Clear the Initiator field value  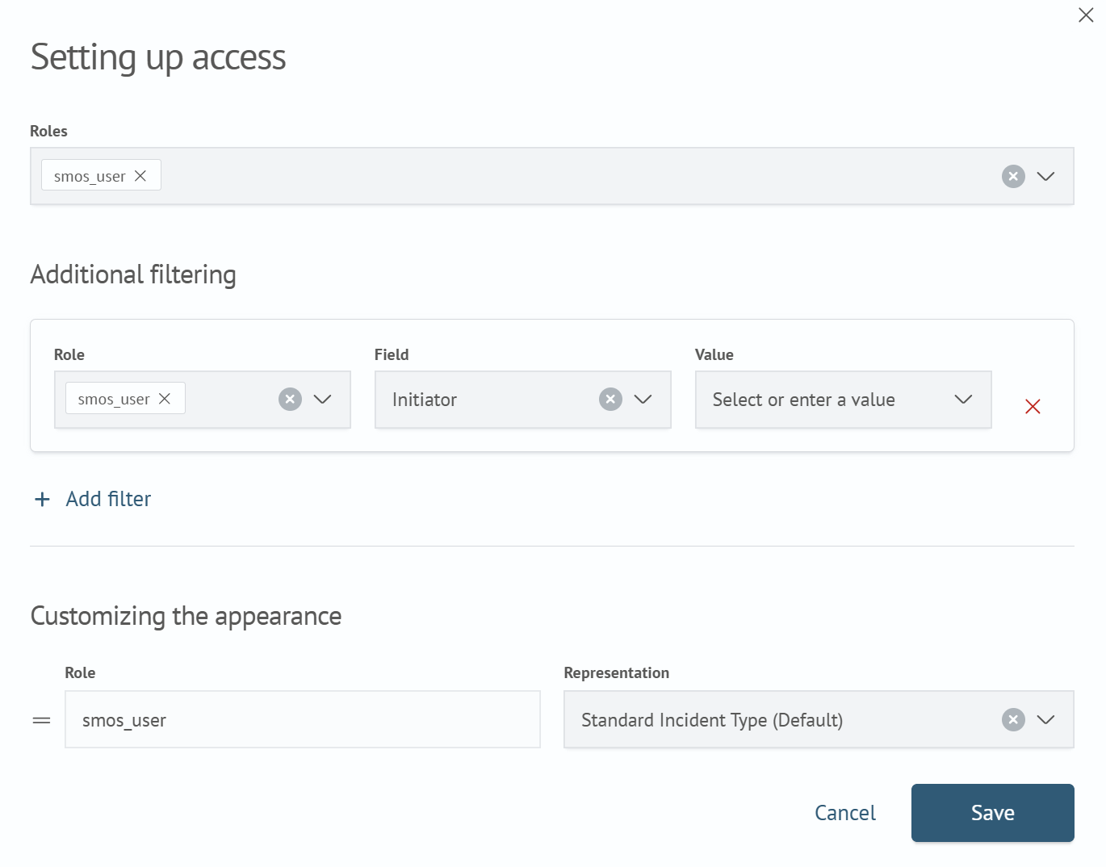[x=610, y=399]
